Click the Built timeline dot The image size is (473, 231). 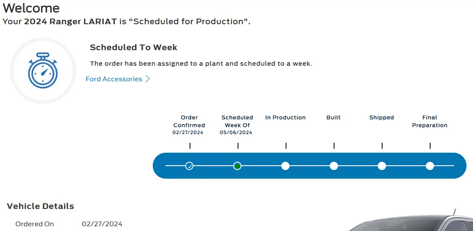point(334,166)
